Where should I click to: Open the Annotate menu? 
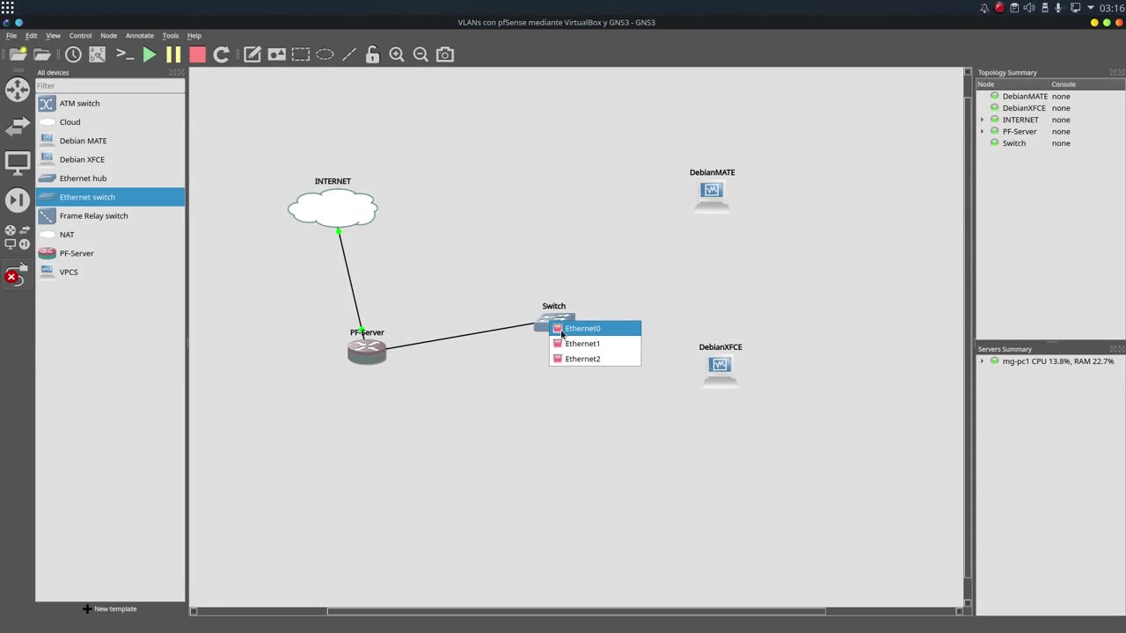139,36
